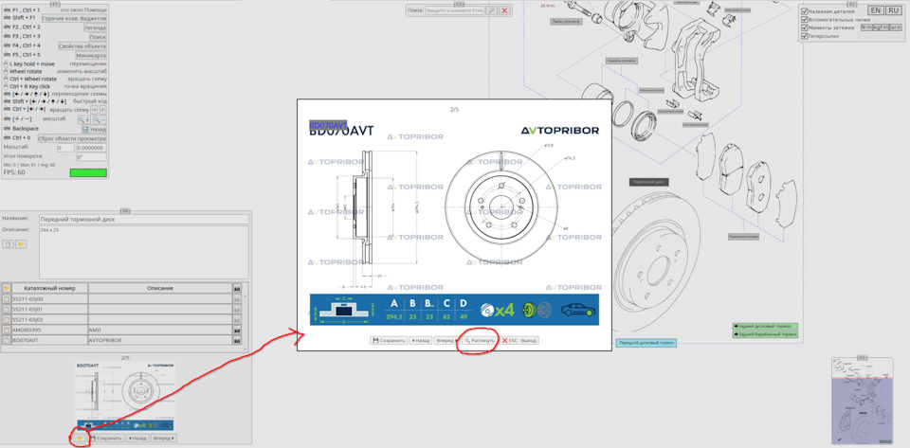Select N·m torque units
The height and width of the screenshot is (448, 910).
point(865,27)
